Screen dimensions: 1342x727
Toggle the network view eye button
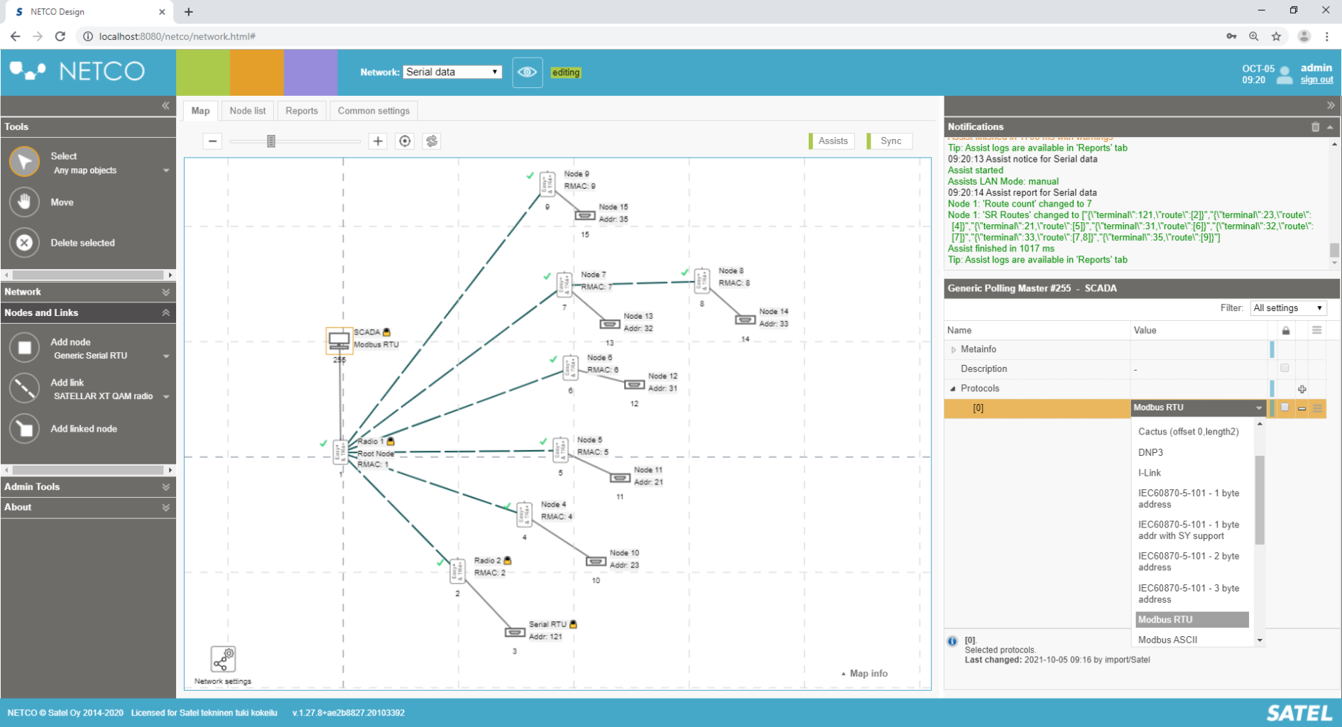click(x=527, y=72)
